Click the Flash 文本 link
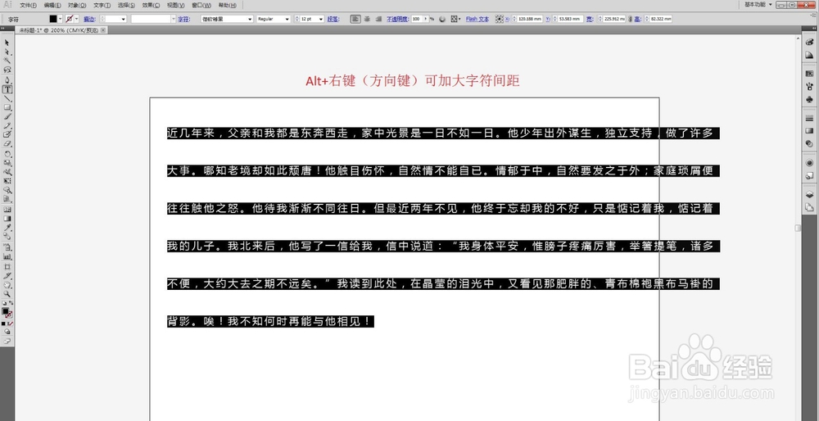819x421 pixels. point(477,19)
